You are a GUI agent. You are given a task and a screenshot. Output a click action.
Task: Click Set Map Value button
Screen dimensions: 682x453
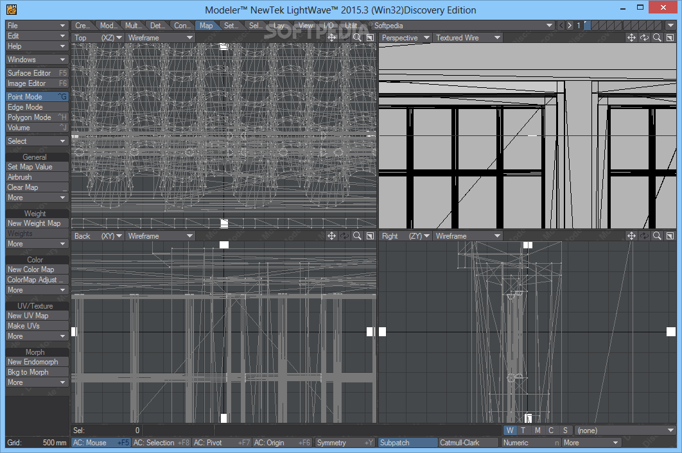37,166
